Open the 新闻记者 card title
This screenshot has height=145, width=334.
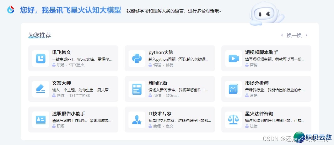click(x=158, y=83)
